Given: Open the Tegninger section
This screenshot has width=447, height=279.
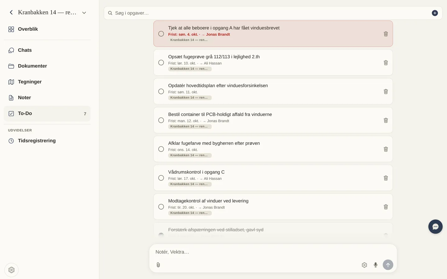Looking at the screenshot, I should pos(47,82).
